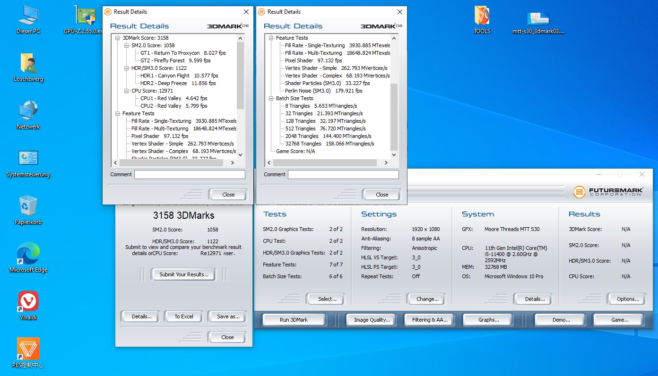
Task: Click Submit Your Results button
Action: pyautogui.click(x=184, y=274)
